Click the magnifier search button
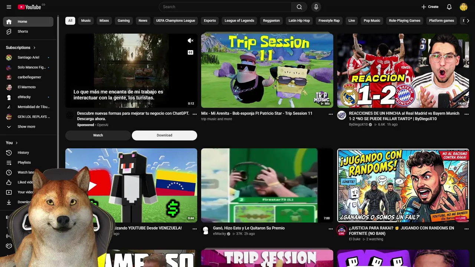Viewport: 475px width, 267px height. [299, 7]
